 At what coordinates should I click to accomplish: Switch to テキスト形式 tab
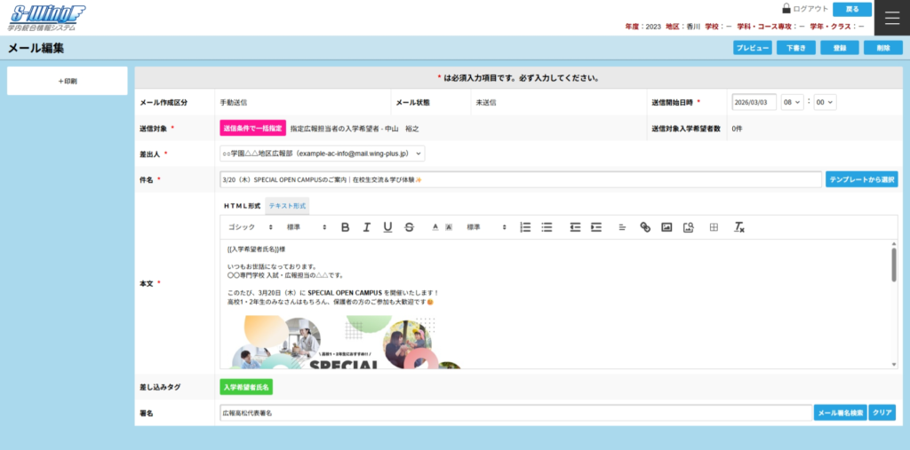(x=287, y=205)
